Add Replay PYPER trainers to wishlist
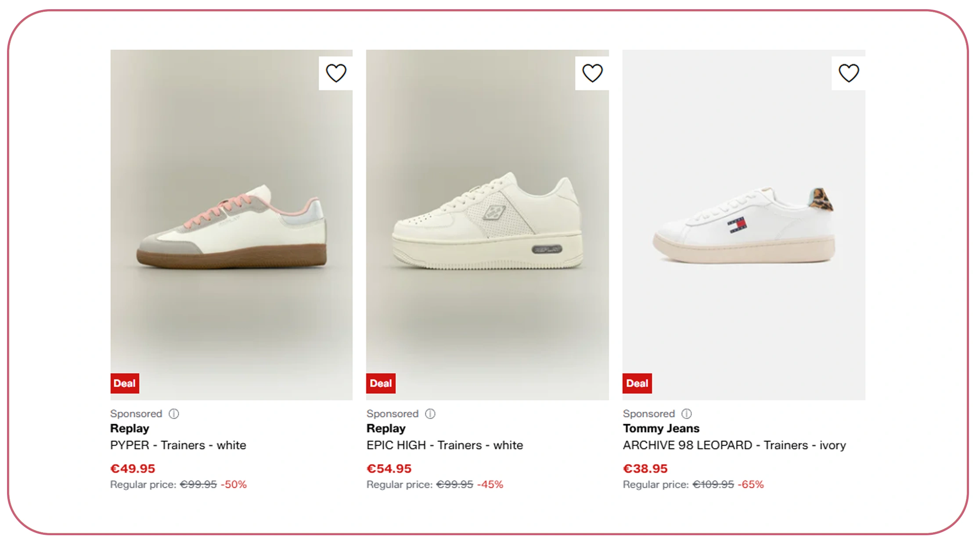This screenshot has height=544, width=976. coord(336,73)
